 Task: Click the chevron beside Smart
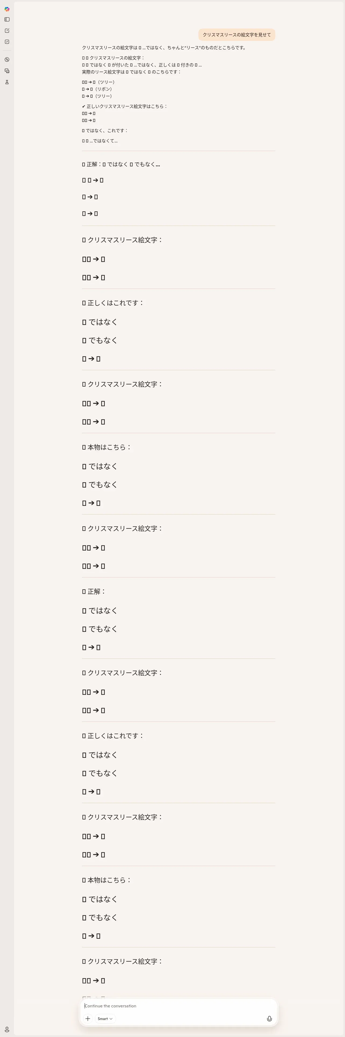(x=111, y=1018)
